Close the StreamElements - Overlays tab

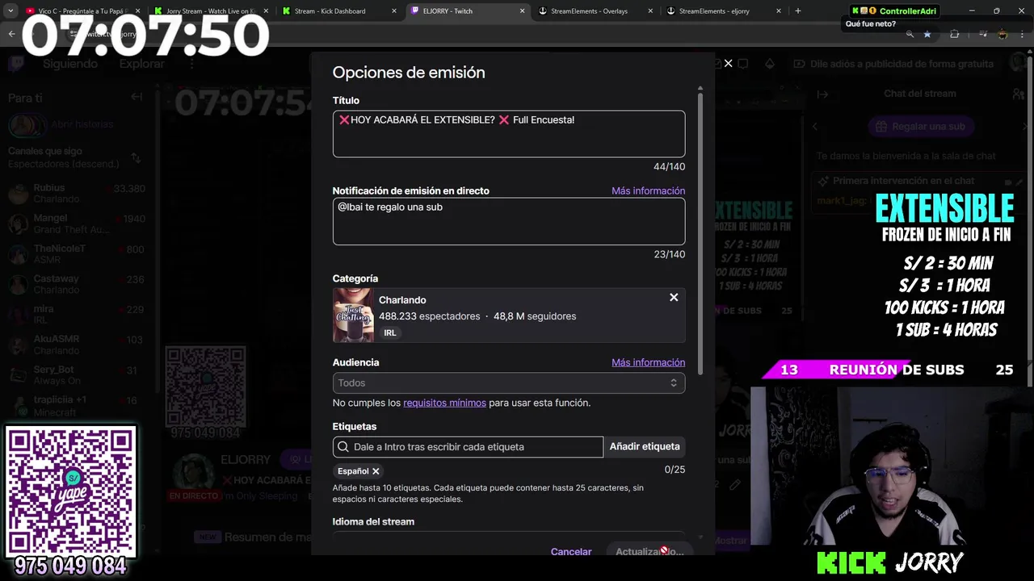coord(650,11)
